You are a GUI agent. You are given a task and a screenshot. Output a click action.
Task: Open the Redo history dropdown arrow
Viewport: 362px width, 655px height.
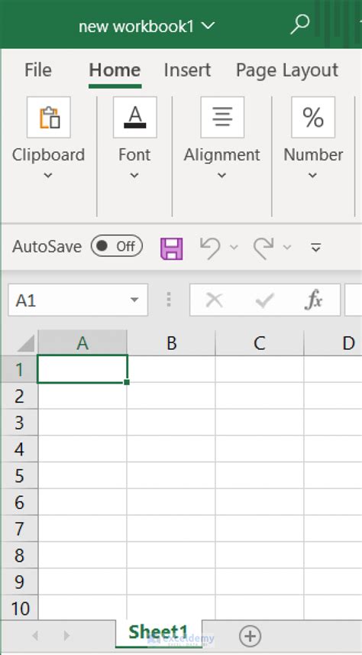click(x=287, y=247)
